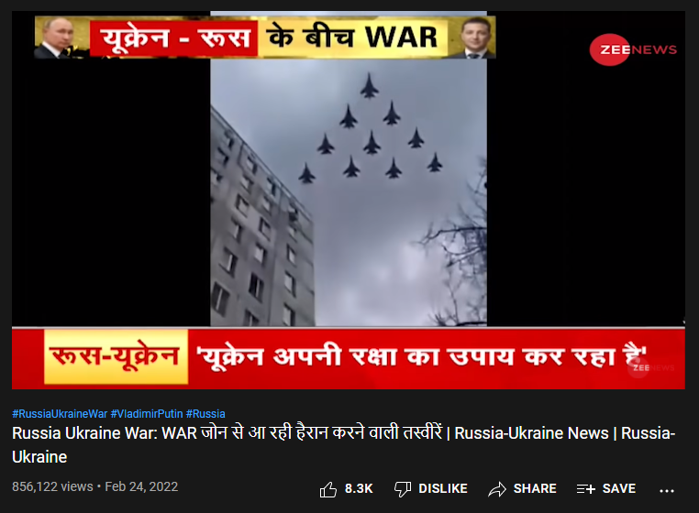Open the #VladimirPutin hashtag link

147,414
